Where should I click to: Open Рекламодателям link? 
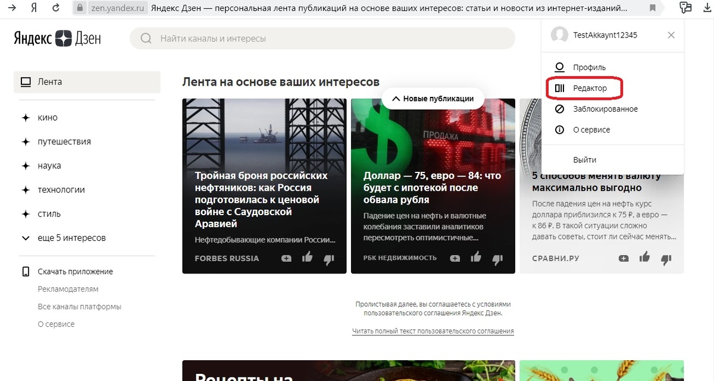click(x=68, y=289)
